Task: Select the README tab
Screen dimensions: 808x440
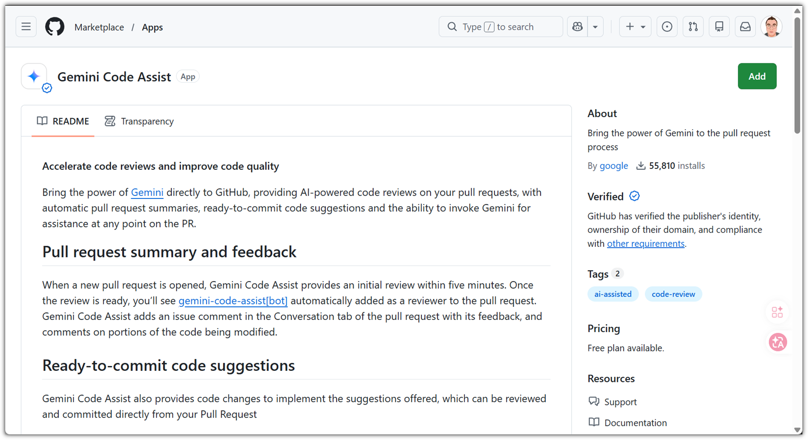Action: pyautogui.click(x=63, y=121)
